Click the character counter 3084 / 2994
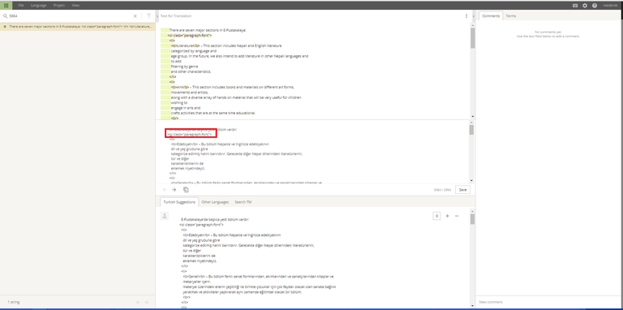The height and width of the screenshot is (310, 623). click(442, 191)
